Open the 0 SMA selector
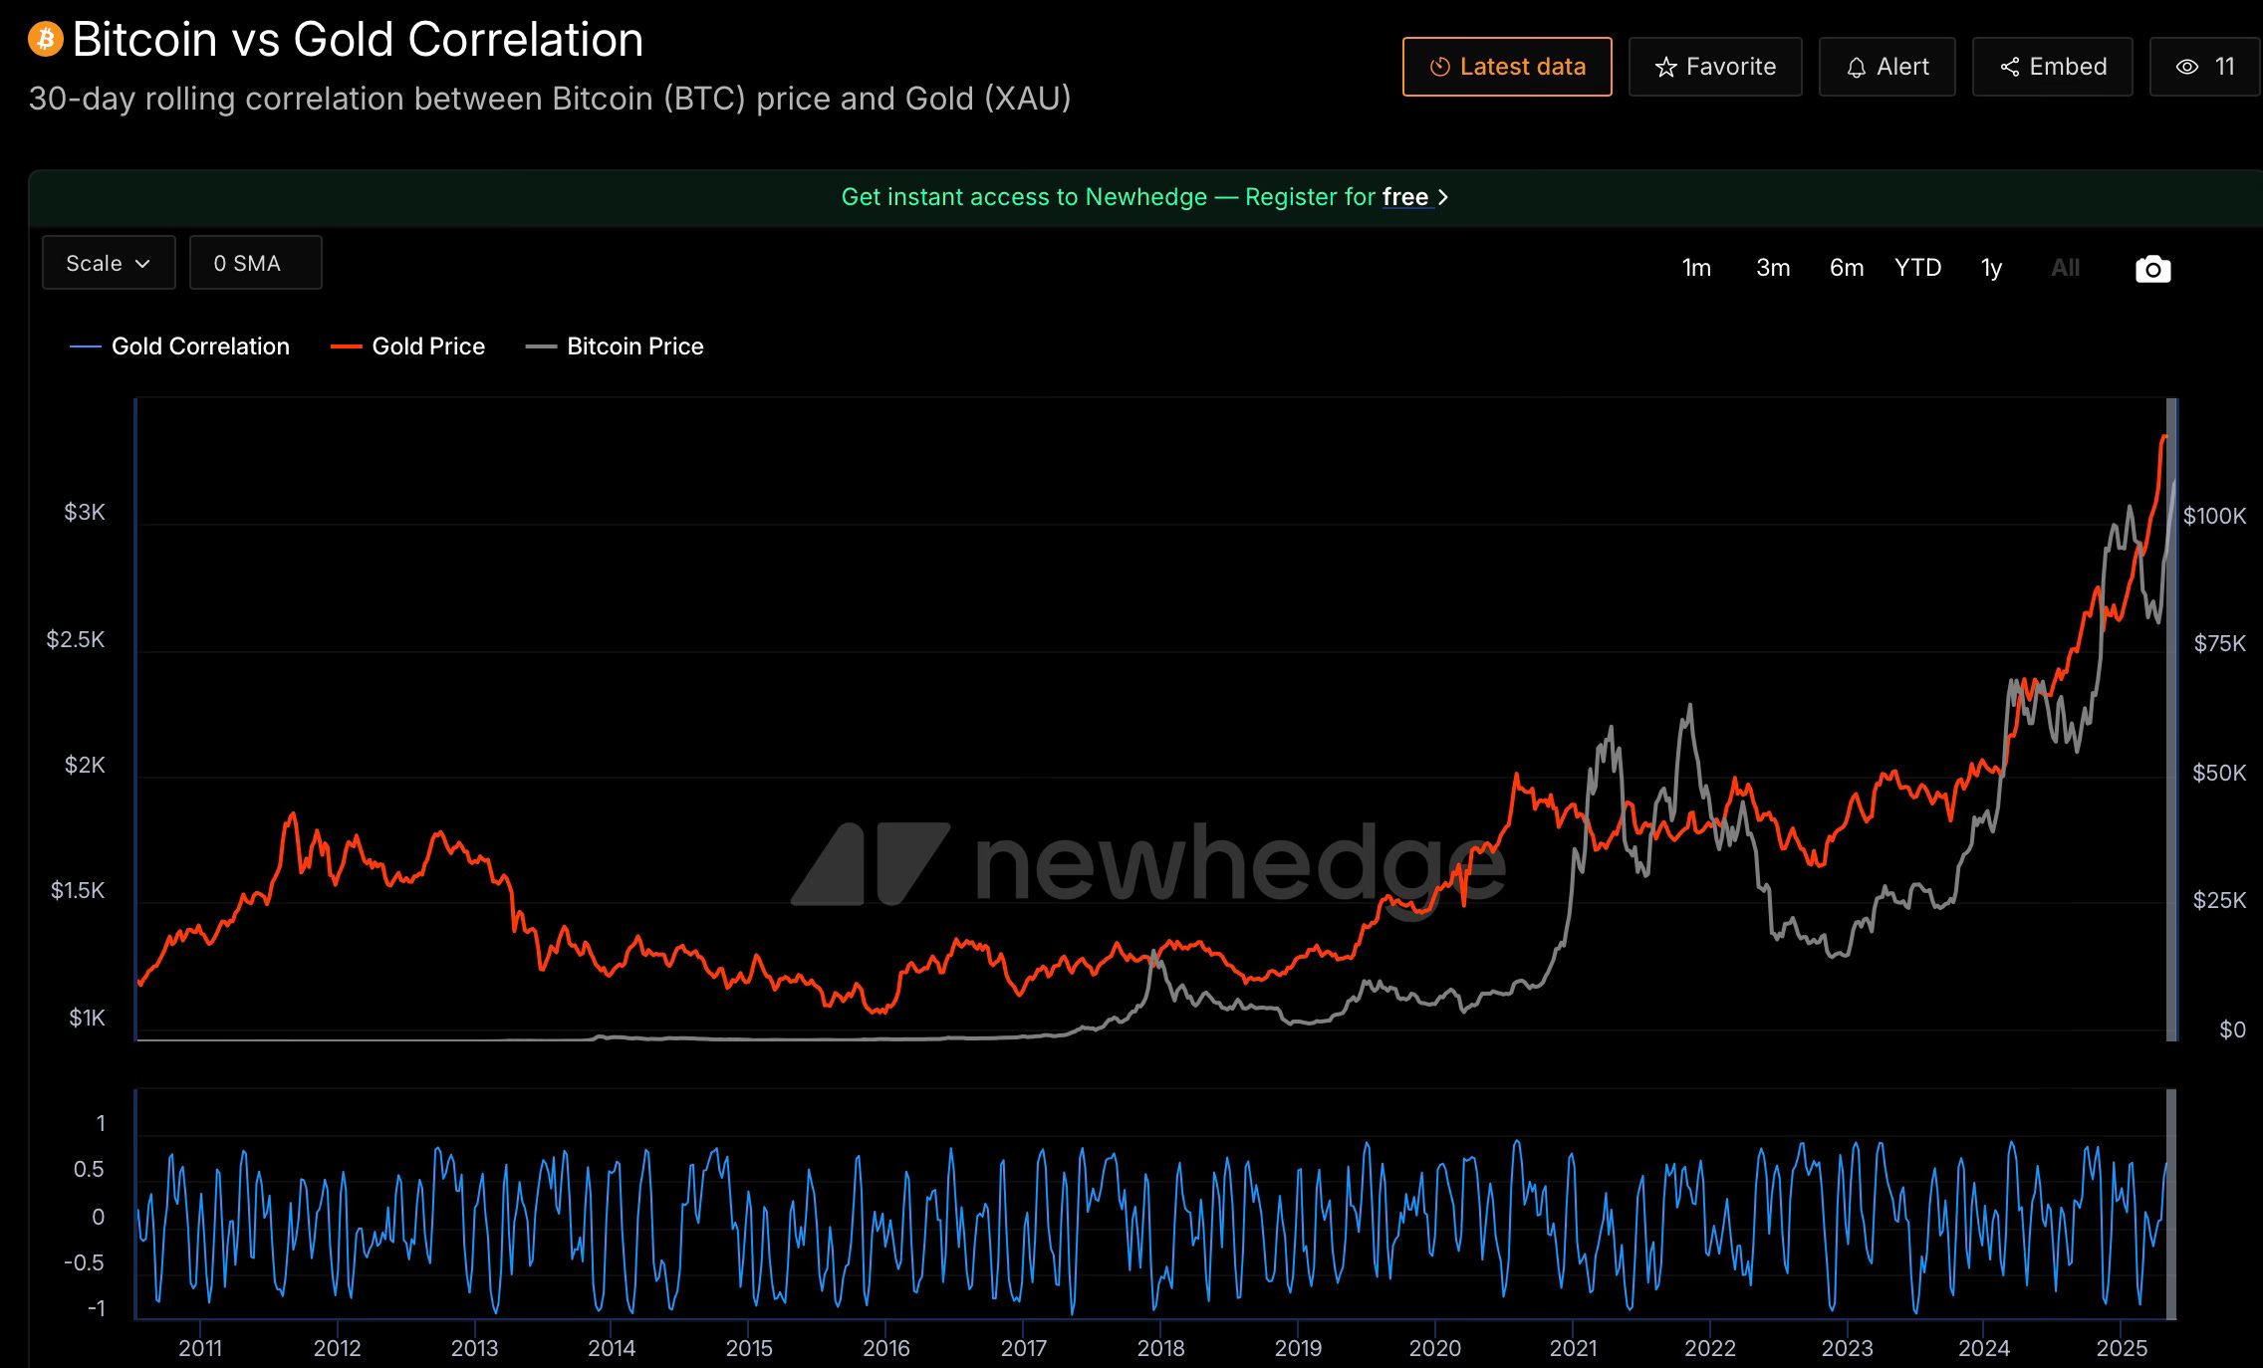 pyautogui.click(x=255, y=263)
